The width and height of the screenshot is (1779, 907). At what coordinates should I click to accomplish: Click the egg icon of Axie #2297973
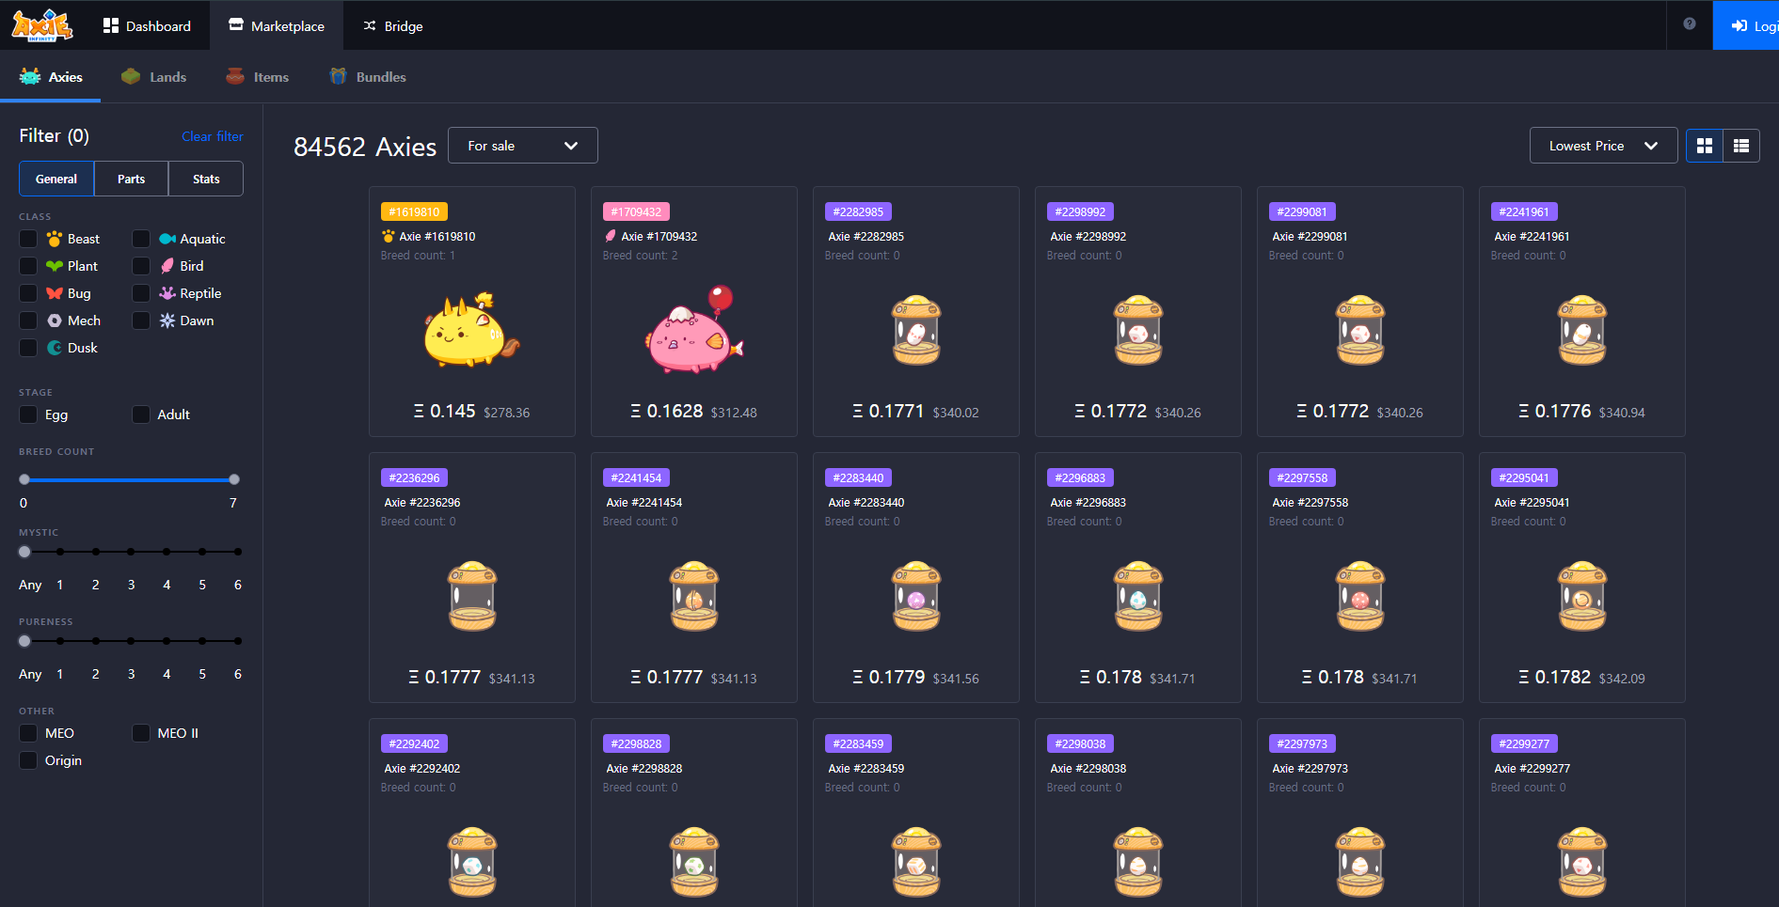[x=1360, y=862]
